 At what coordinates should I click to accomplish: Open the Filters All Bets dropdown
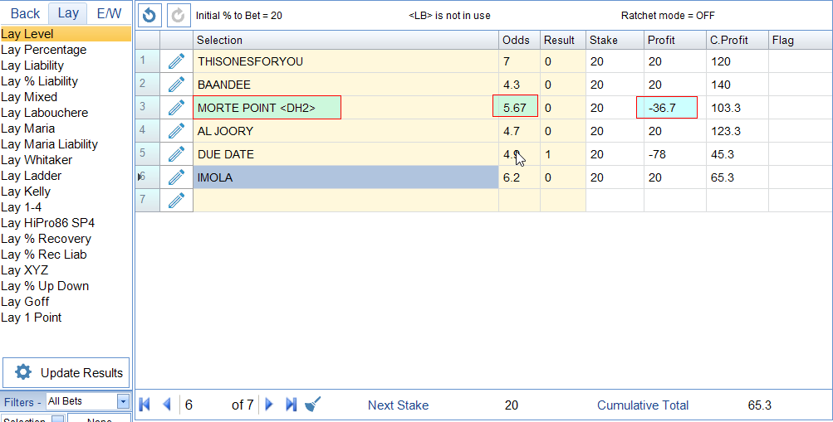[x=123, y=401]
